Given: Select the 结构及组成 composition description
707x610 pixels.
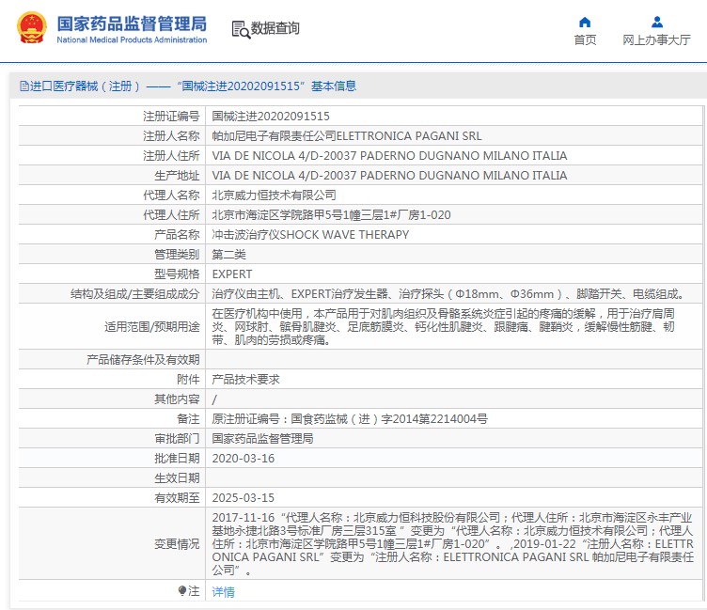Looking at the screenshot, I should click(448, 294).
